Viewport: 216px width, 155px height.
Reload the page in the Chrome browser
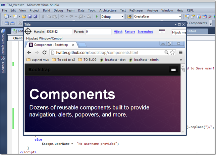tap(44, 53)
